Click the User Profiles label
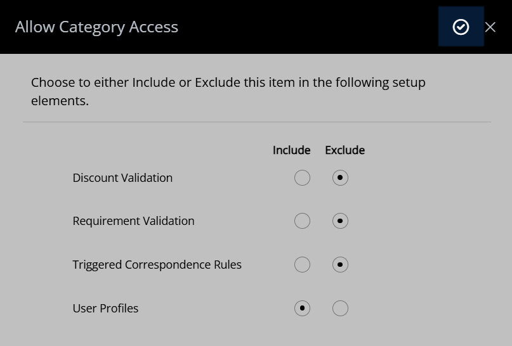The height and width of the screenshot is (346, 512). click(x=105, y=308)
